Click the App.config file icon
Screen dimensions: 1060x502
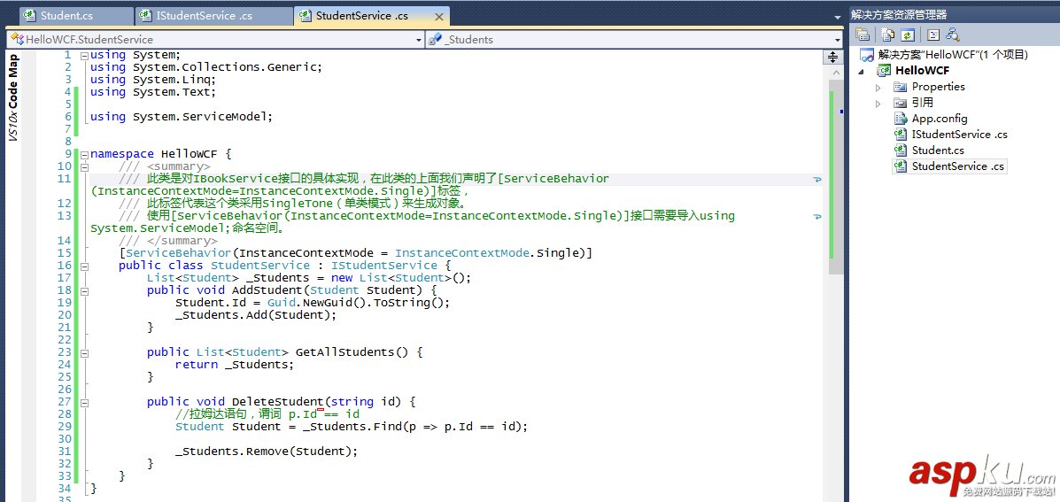click(x=900, y=119)
